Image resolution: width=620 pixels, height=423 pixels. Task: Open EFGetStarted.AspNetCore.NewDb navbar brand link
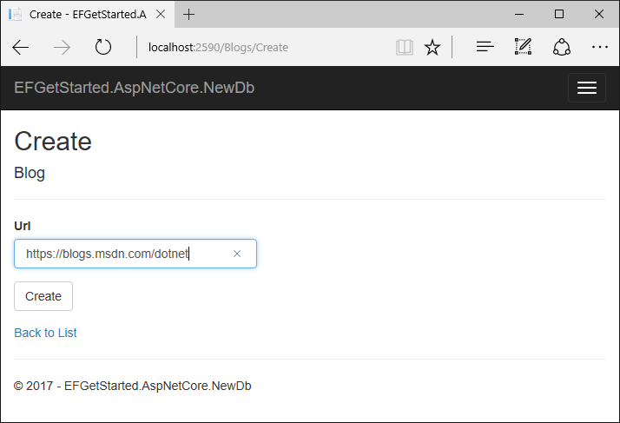pos(134,88)
